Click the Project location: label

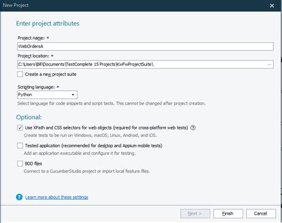33,56
